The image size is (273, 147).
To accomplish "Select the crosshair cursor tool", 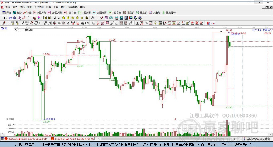I will 97,18.
